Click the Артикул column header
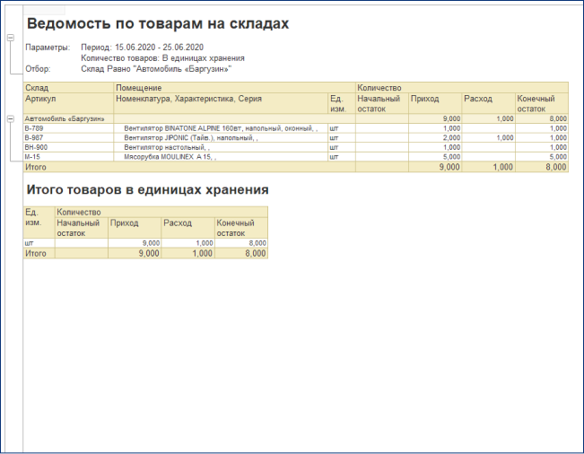The height and width of the screenshot is (454, 584). [68, 103]
